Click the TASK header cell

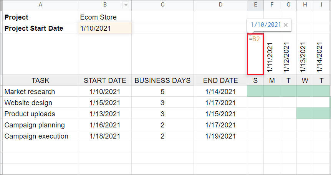[x=40, y=80]
